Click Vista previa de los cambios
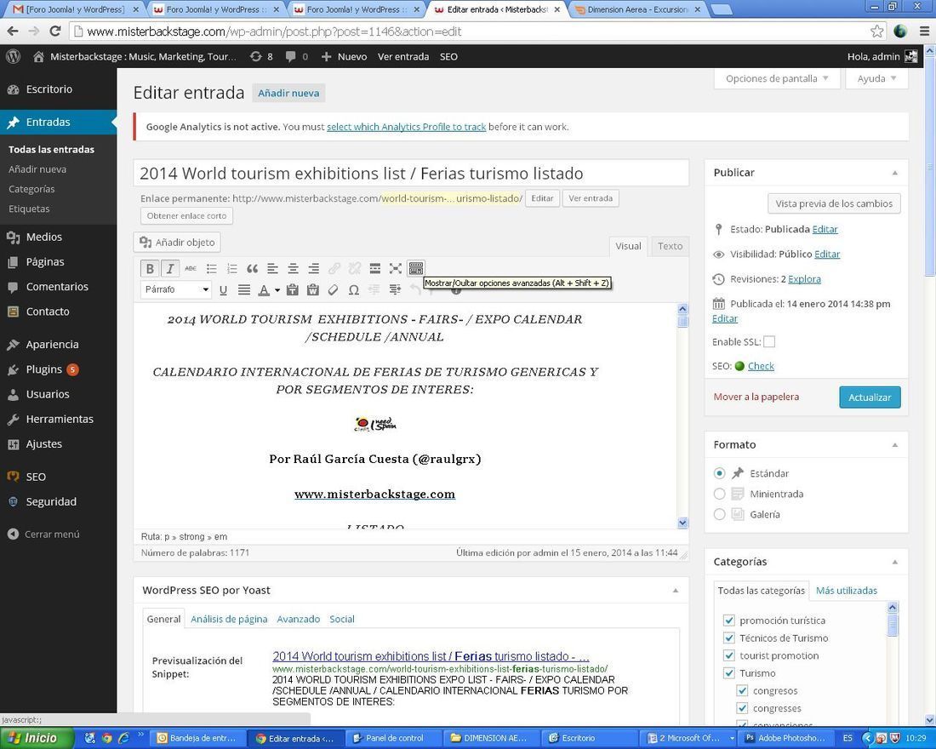This screenshot has height=749, width=936. pyautogui.click(x=834, y=203)
